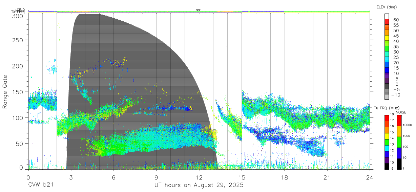416x192 pixels.
Task: Click the red 55–60 swatch in ELEV colorbar
Action: (387, 22)
